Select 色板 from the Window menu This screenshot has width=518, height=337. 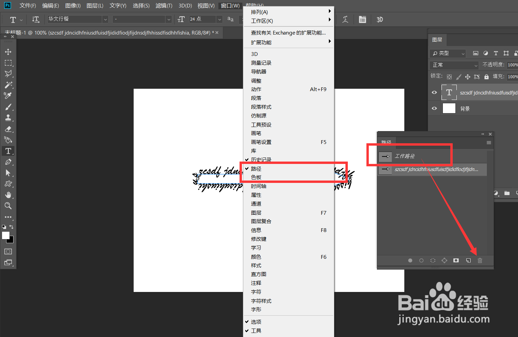[256, 177]
